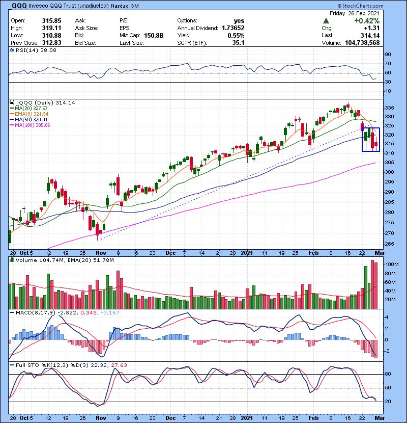Screen dimensions: 407x423
Task: Click the Bid Size: label
Action: coord(85,43)
